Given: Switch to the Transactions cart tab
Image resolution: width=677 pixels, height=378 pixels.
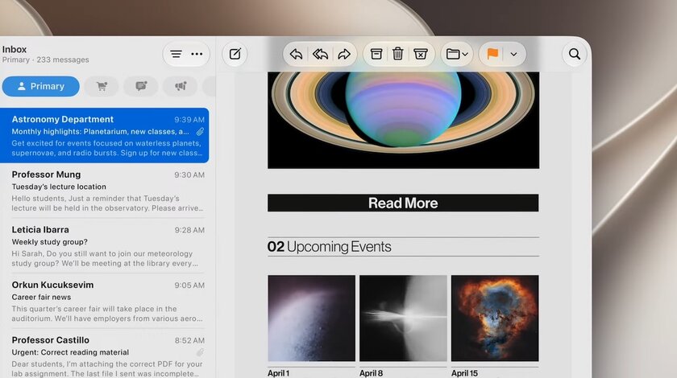Looking at the screenshot, I should (x=102, y=86).
